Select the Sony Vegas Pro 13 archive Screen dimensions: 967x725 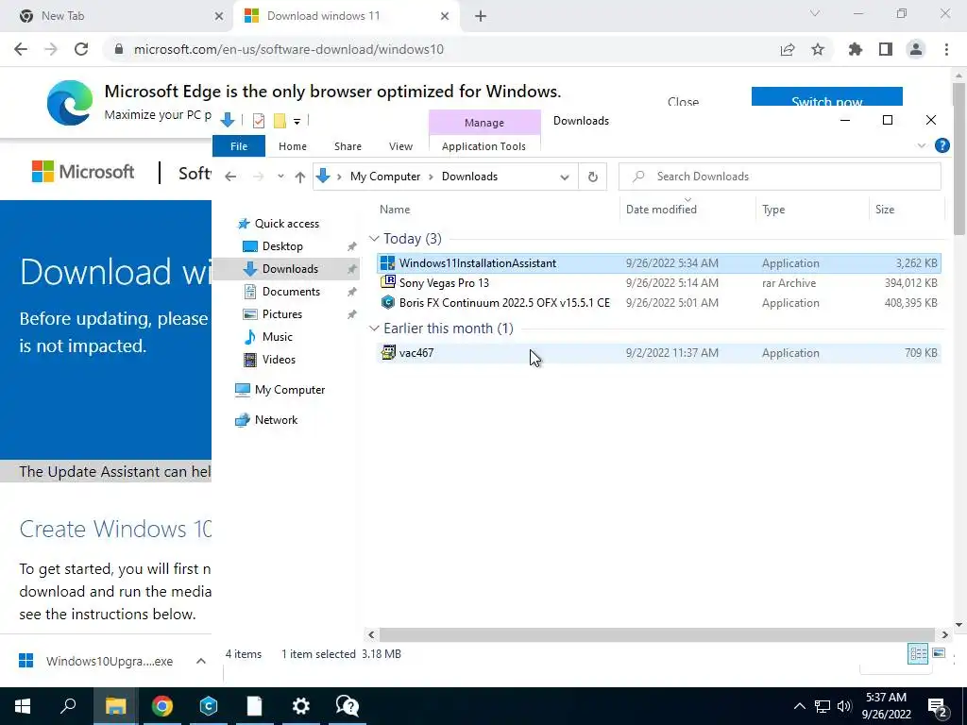point(658,283)
